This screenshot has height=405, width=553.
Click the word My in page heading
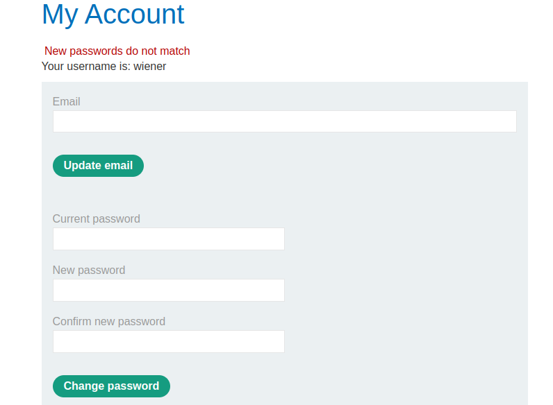point(60,15)
